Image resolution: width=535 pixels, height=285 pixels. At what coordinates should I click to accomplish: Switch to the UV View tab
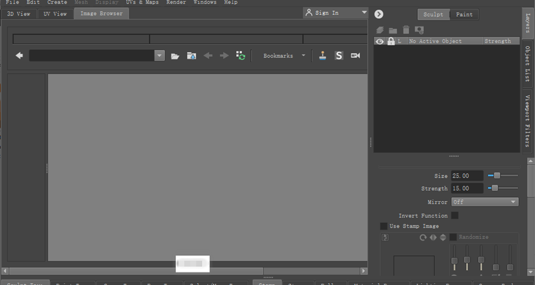tap(55, 14)
